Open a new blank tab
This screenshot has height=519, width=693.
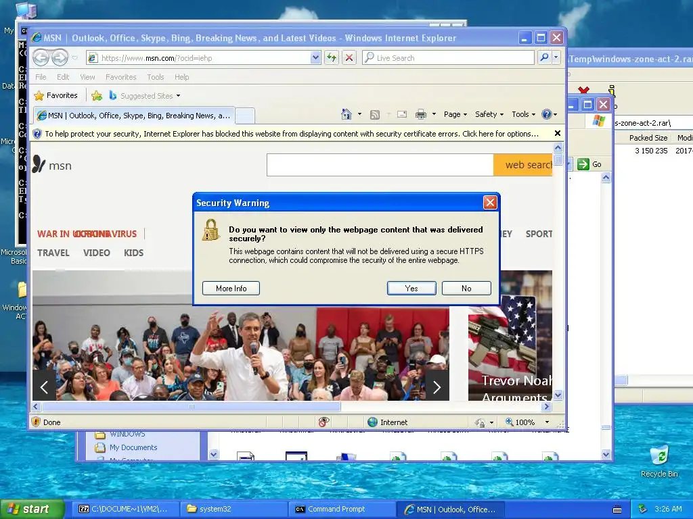pyautogui.click(x=245, y=116)
